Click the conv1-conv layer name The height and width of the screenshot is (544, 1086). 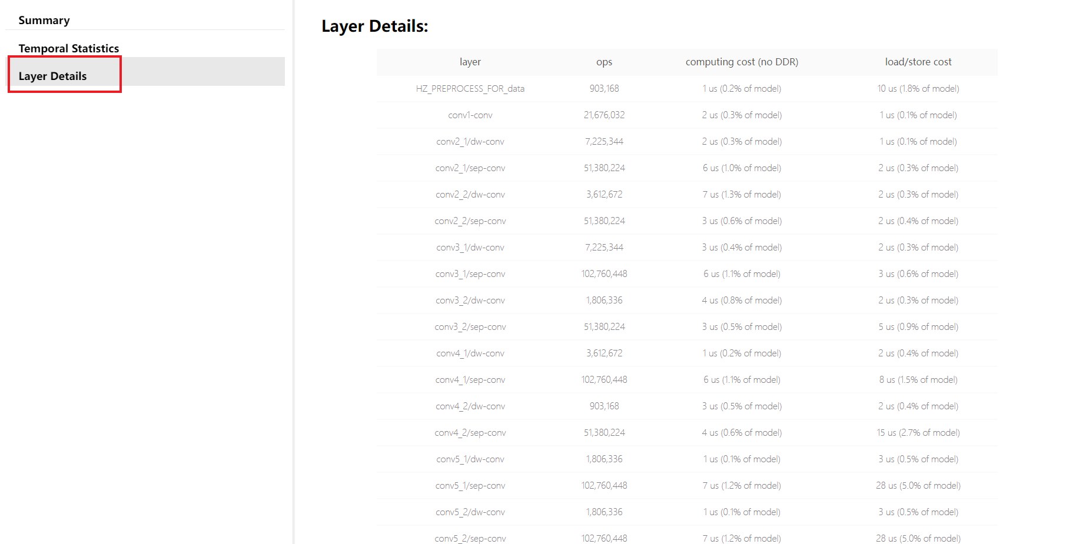click(470, 115)
